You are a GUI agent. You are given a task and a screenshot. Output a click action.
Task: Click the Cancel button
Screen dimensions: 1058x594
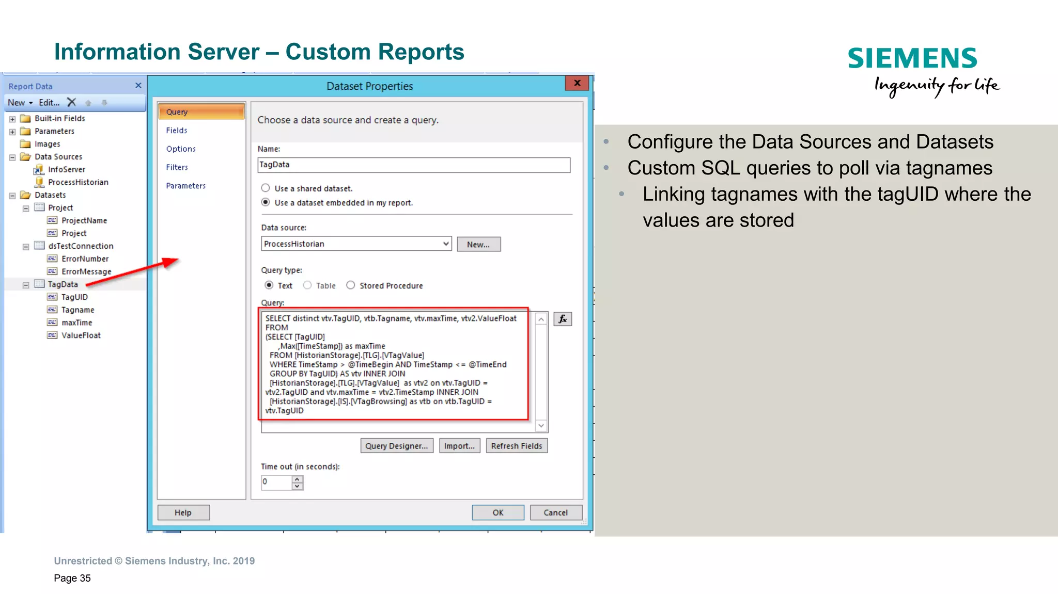point(556,512)
